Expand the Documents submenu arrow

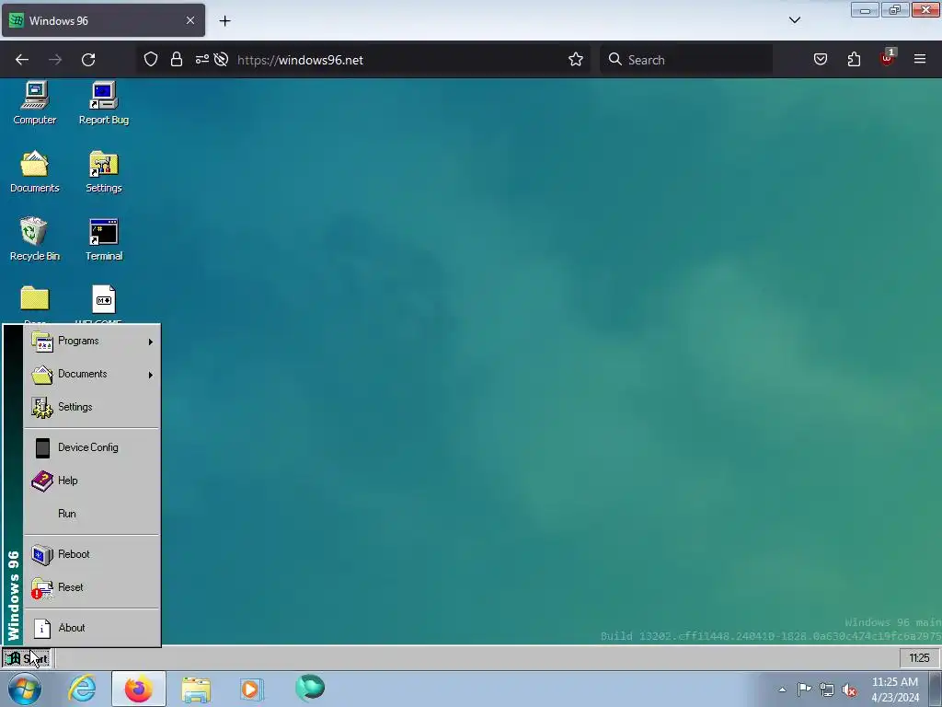point(150,375)
